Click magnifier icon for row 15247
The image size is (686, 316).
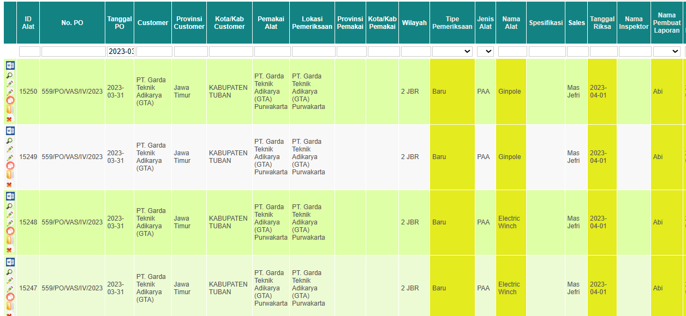pyautogui.click(x=10, y=272)
